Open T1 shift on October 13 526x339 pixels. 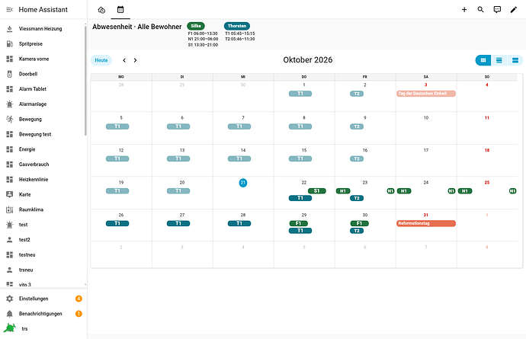coord(178,158)
